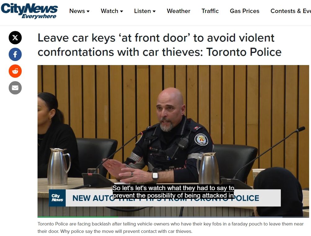Open the Weather page
Viewport: 311px width, 236px height.
(179, 11)
